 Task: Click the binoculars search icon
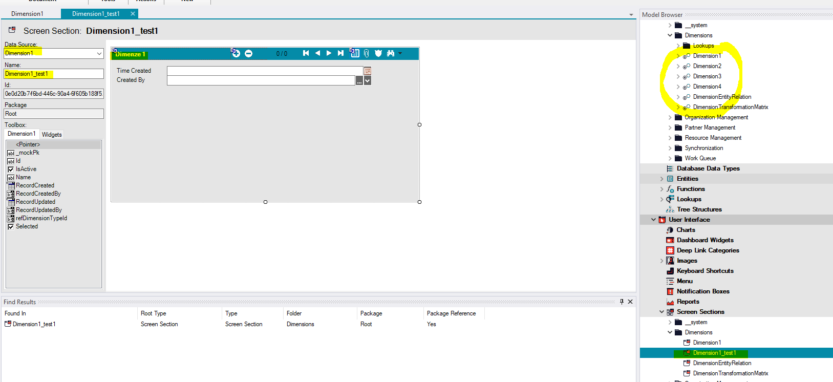[x=391, y=53]
